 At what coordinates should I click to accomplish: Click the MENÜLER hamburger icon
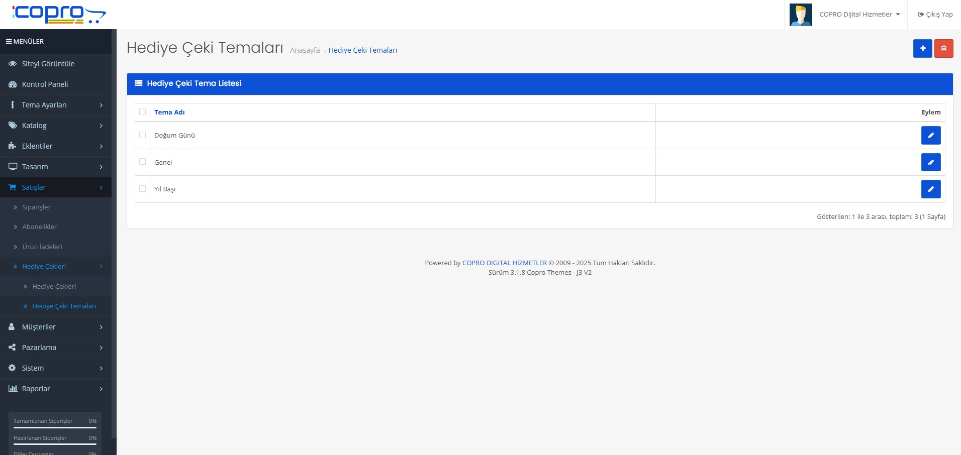tap(9, 42)
